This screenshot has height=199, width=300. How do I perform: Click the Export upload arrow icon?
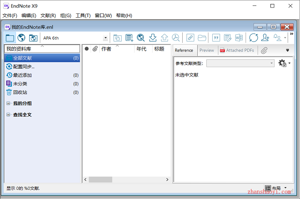pos(165,38)
